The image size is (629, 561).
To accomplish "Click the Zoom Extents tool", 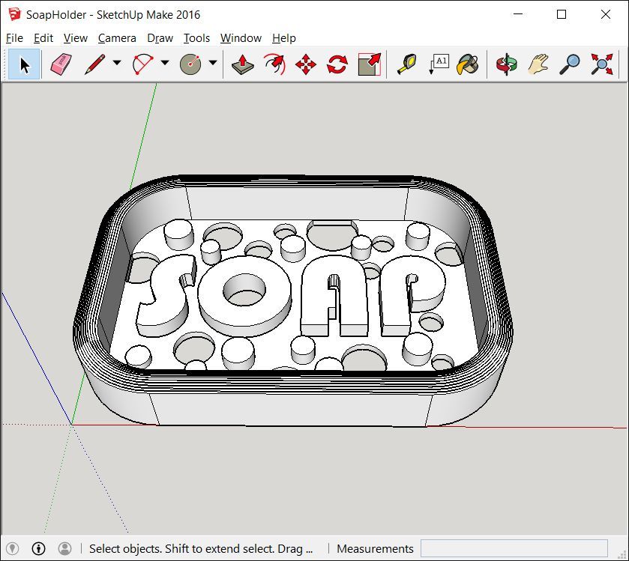I will 601,64.
